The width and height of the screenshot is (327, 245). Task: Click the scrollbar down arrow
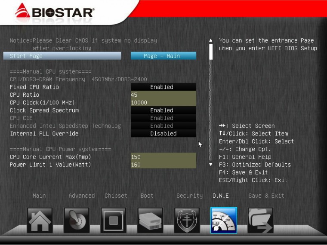click(x=211, y=164)
